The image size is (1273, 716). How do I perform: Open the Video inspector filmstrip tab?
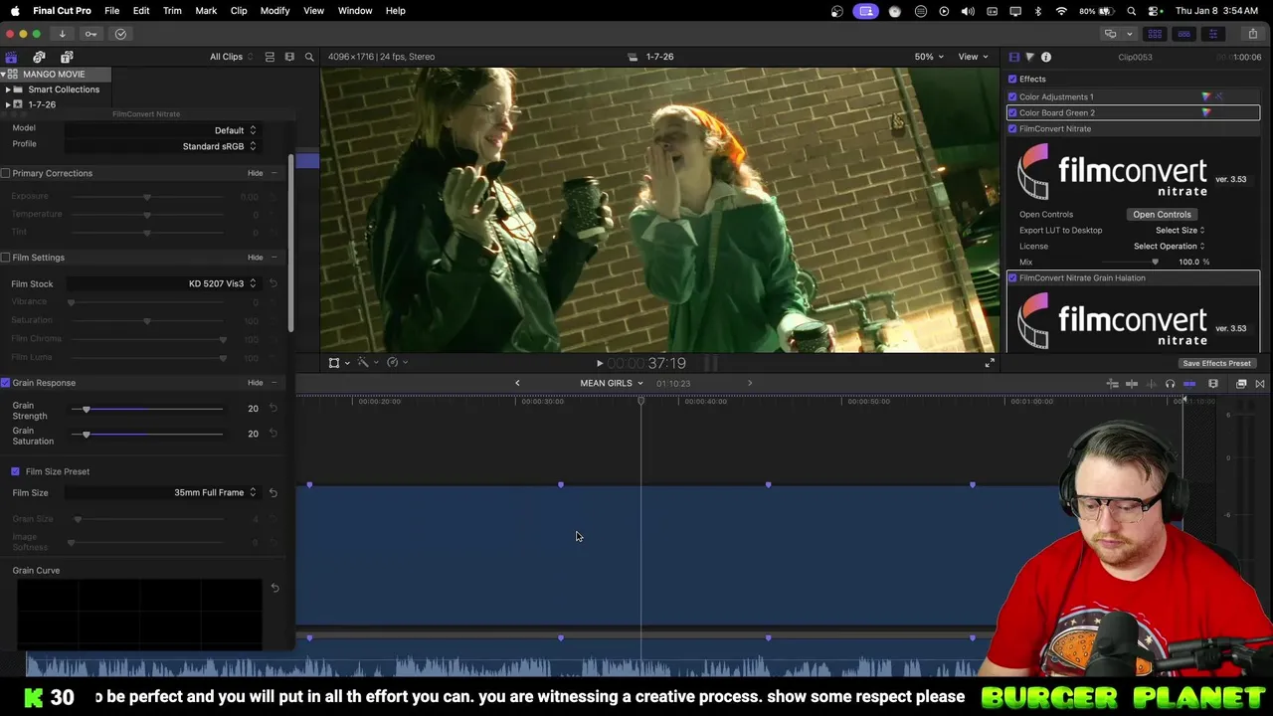coord(1013,57)
